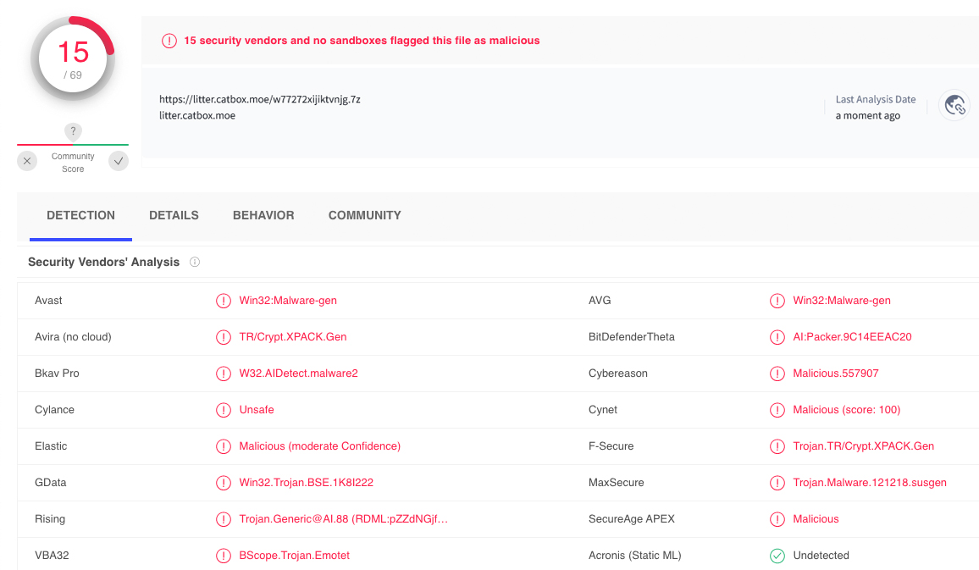The image size is (979, 570).
Task: Click the community score downvote X icon
Action: [27, 161]
